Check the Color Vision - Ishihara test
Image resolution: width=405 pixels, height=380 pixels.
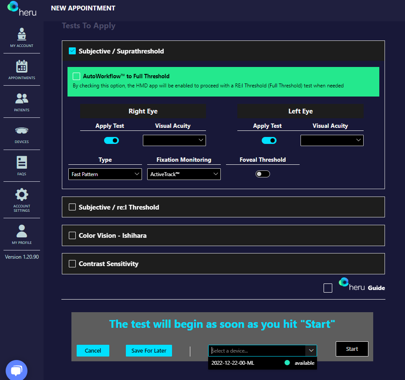pyautogui.click(x=72, y=235)
